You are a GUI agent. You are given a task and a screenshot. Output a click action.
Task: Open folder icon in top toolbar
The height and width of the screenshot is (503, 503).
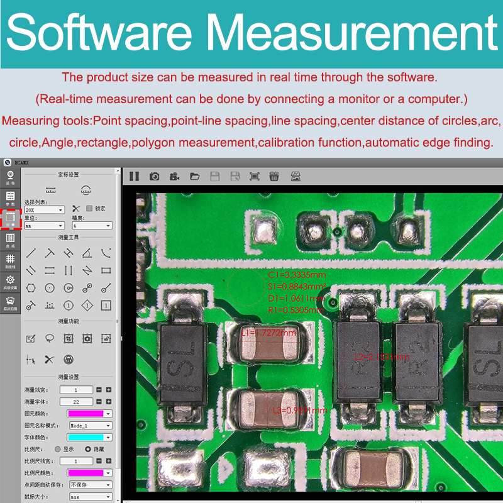click(194, 177)
